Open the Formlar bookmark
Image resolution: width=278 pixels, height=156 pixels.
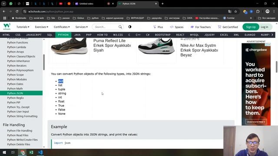point(229,18)
